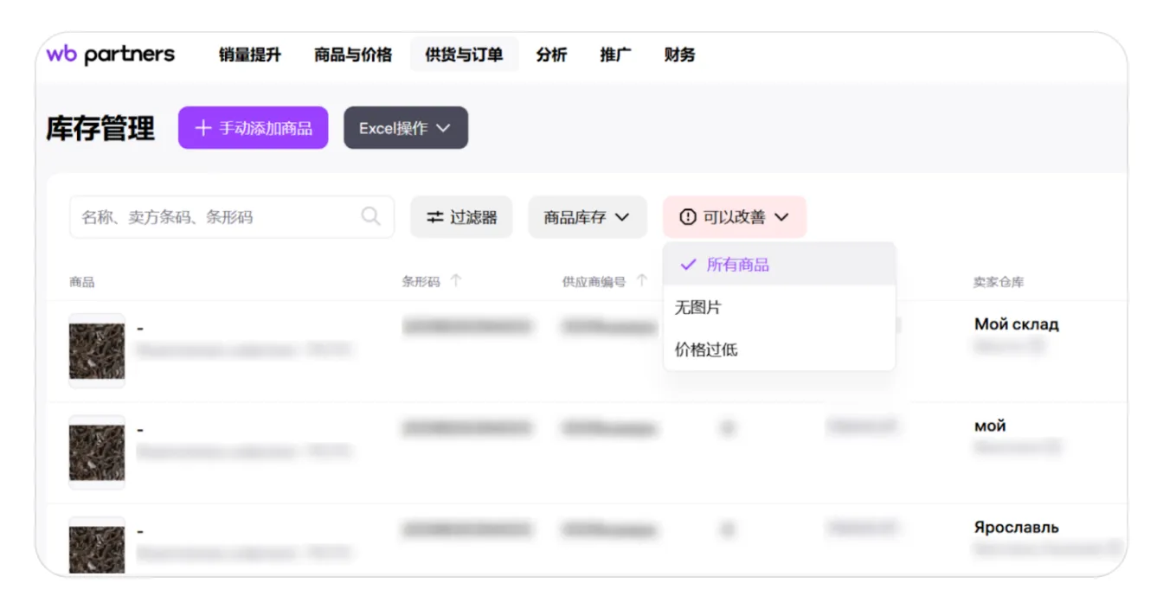Screen dimensions: 1163x609
Task: Open the 销量提升 menu
Action: click(x=250, y=54)
